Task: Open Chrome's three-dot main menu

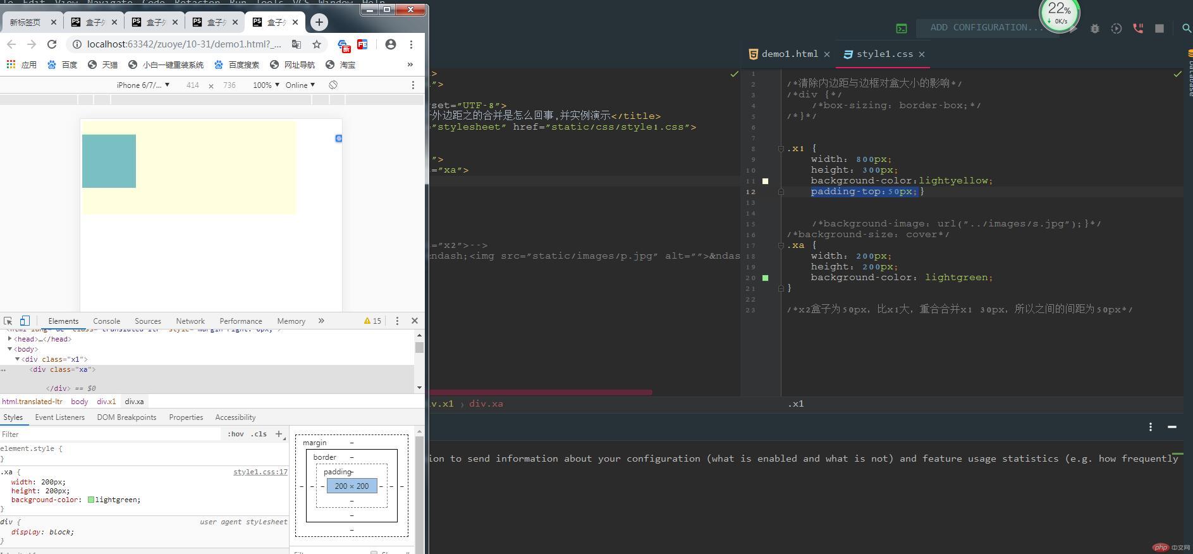Action: click(x=411, y=44)
